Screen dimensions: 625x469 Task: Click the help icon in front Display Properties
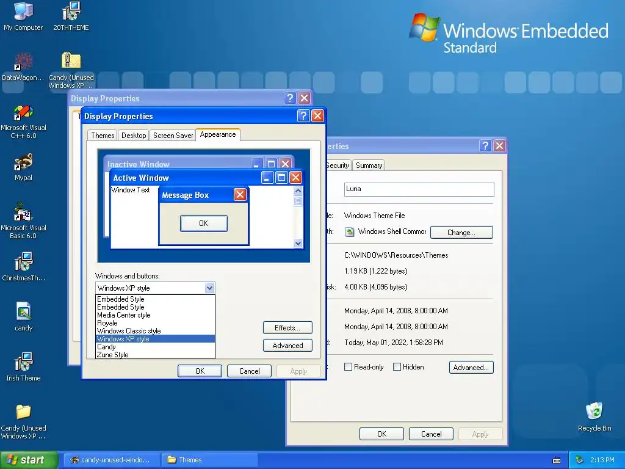coord(303,116)
